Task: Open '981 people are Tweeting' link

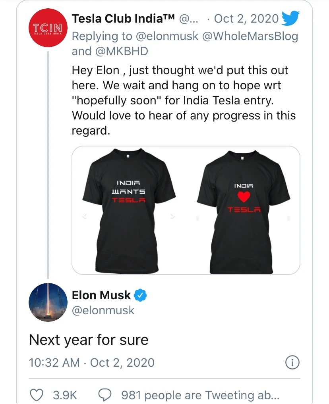Action: click(200, 395)
